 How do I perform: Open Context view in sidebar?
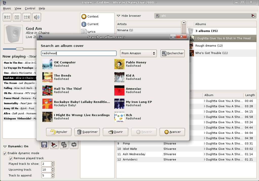click(90, 16)
